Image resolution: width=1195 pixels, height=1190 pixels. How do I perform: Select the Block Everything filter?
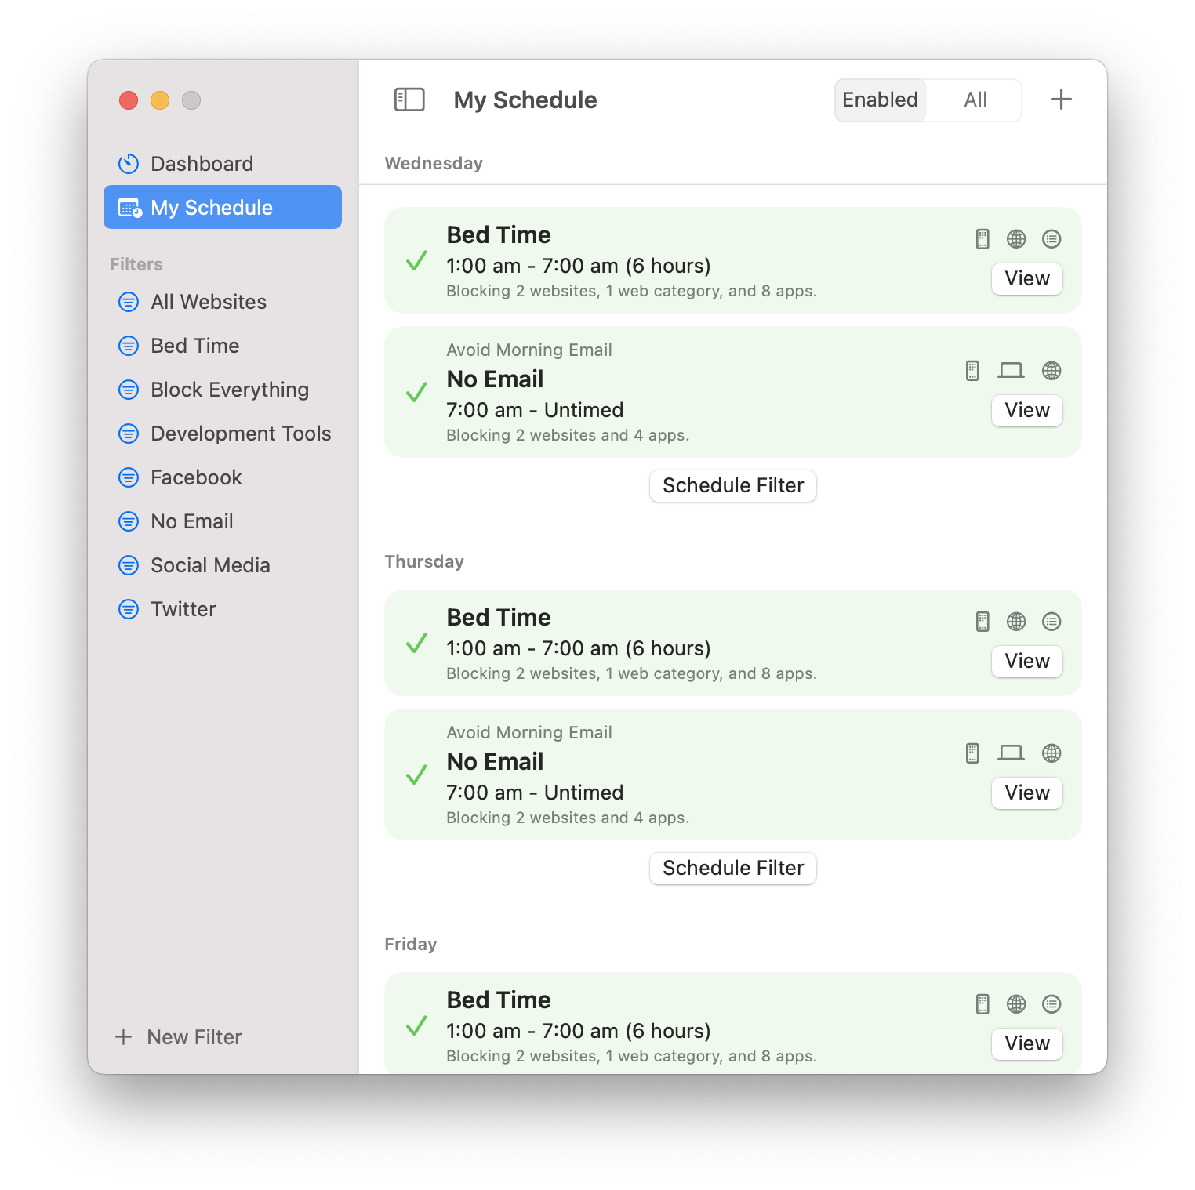229,390
